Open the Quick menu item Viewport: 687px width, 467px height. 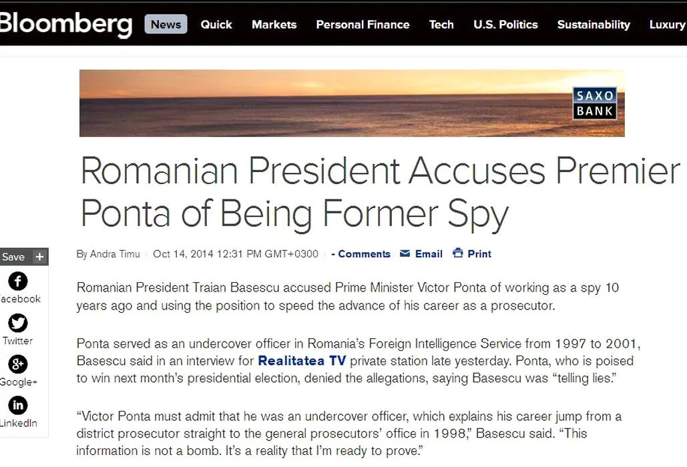pos(216,25)
